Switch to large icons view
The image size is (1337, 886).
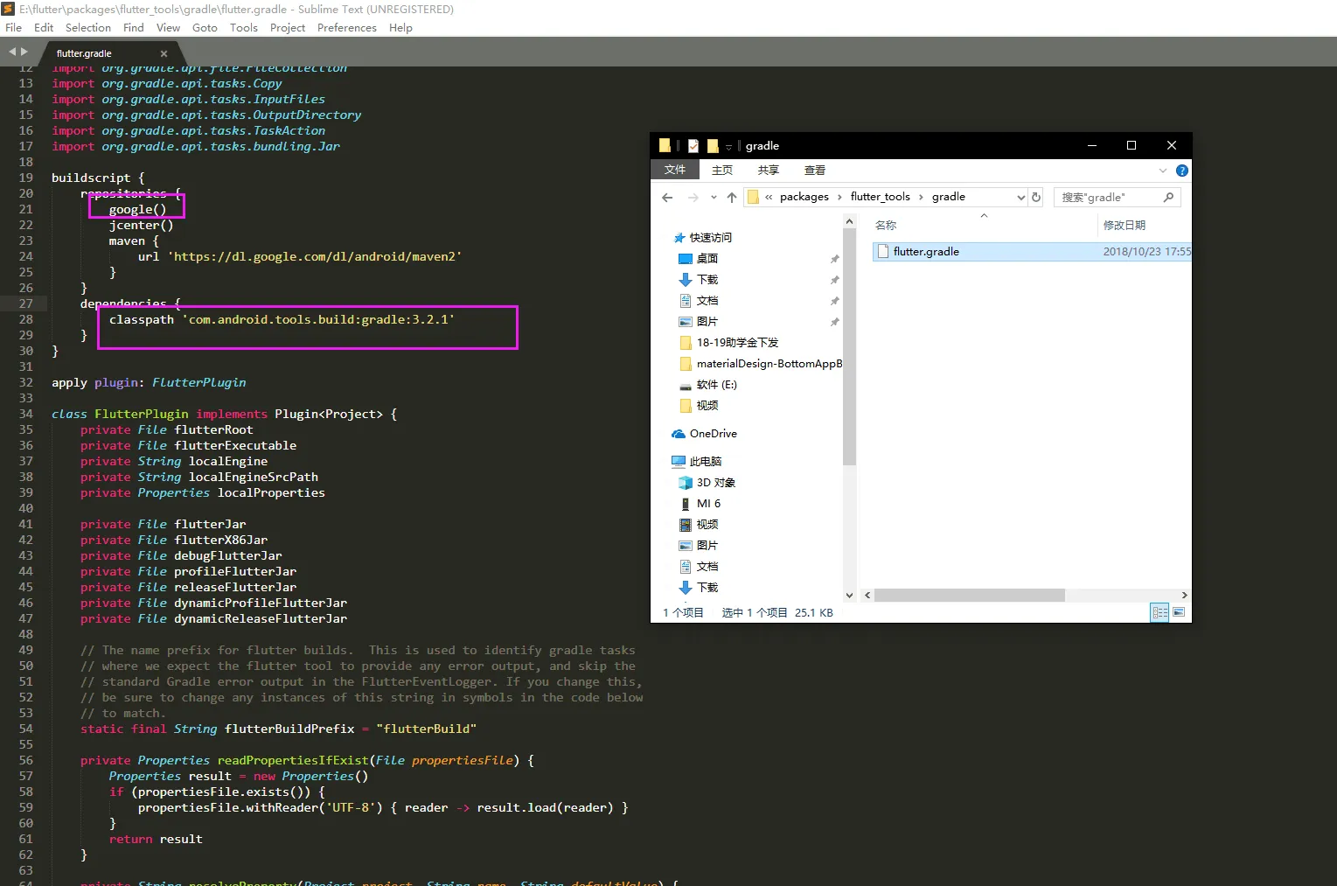pyautogui.click(x=1179, y=612)
